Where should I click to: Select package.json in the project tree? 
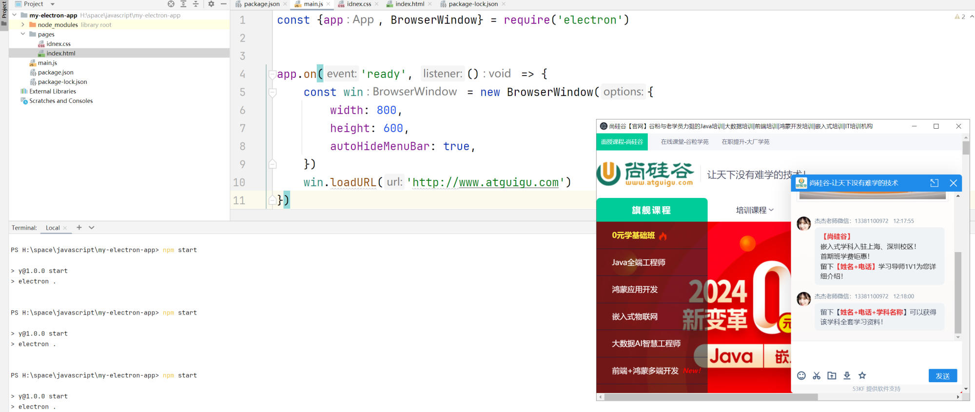56,72
